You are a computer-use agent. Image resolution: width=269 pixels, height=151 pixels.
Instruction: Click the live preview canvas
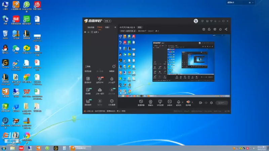click(174, 66)
